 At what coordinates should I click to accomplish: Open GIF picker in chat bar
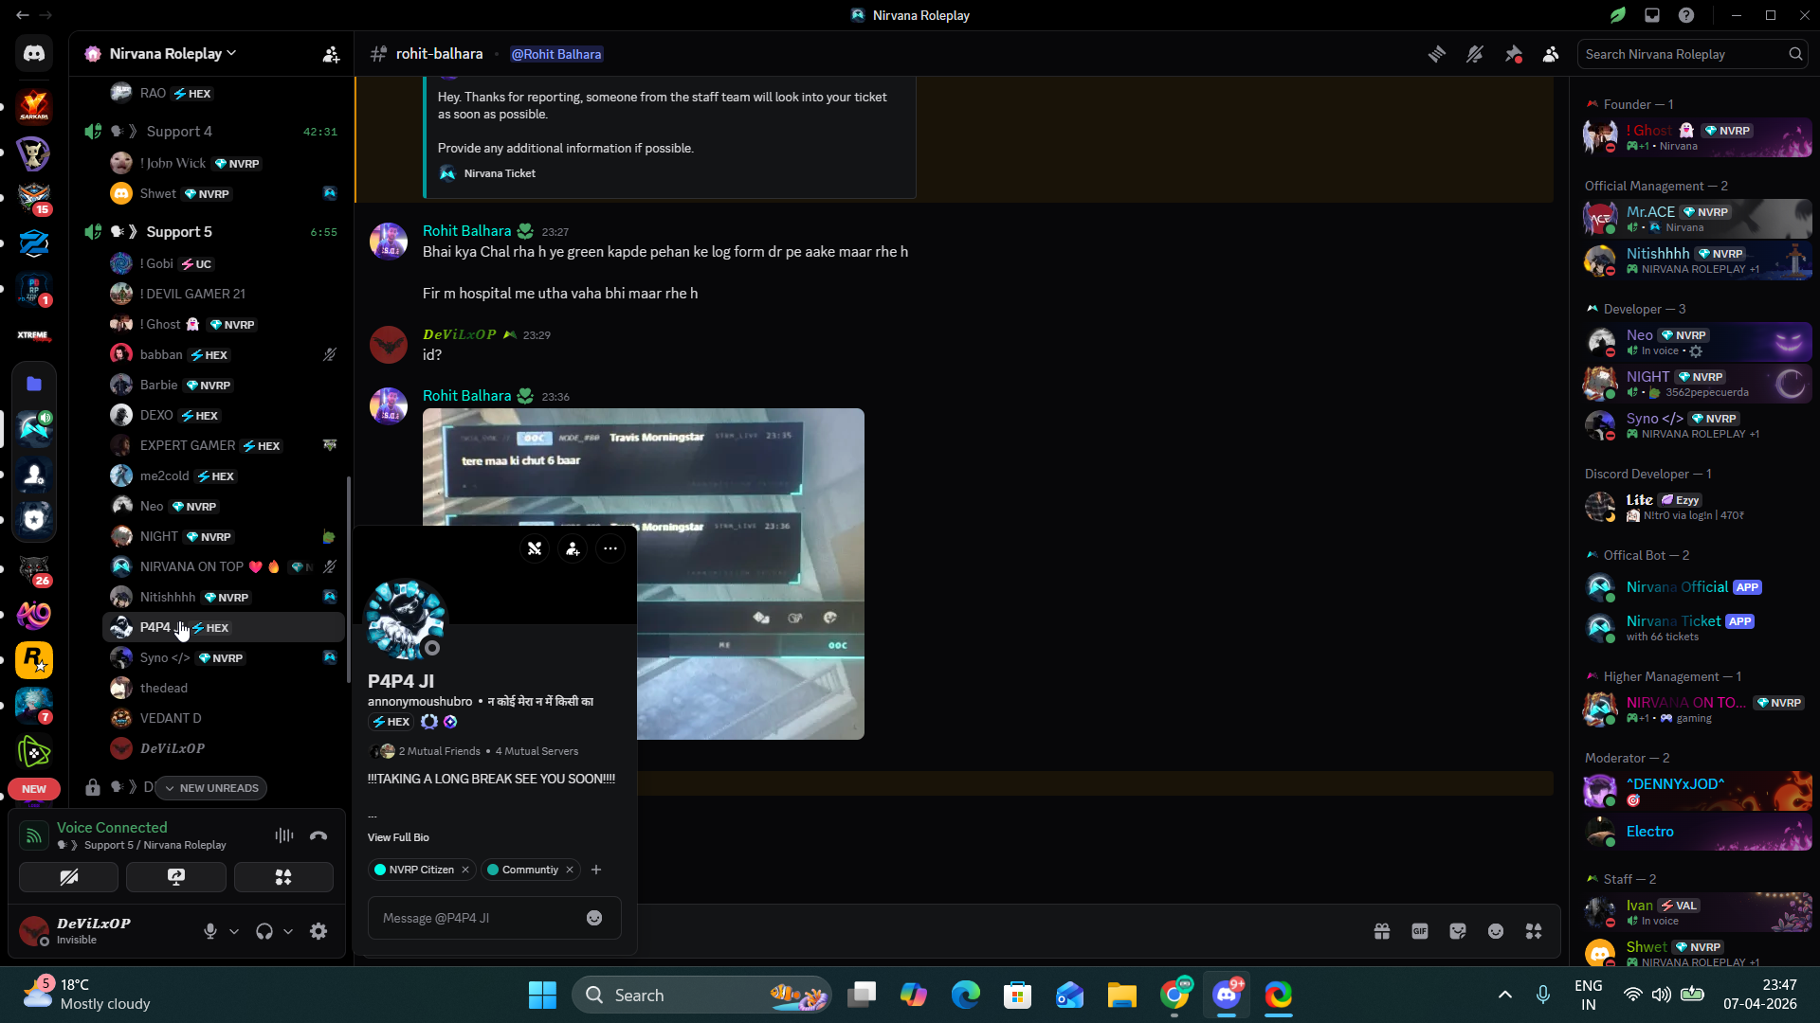tap(1420, 931)
